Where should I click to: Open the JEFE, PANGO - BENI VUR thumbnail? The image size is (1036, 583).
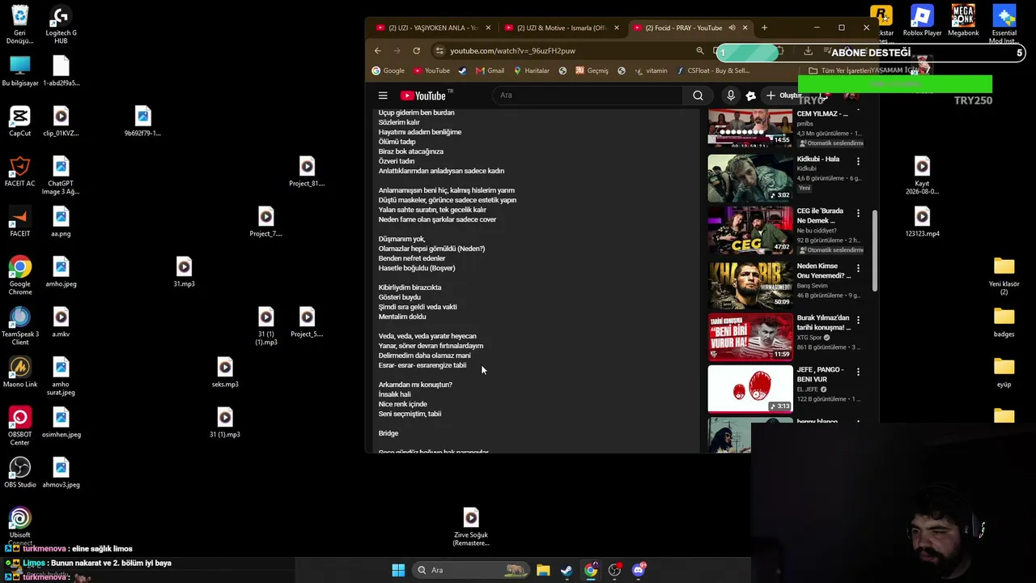point(750,388)
